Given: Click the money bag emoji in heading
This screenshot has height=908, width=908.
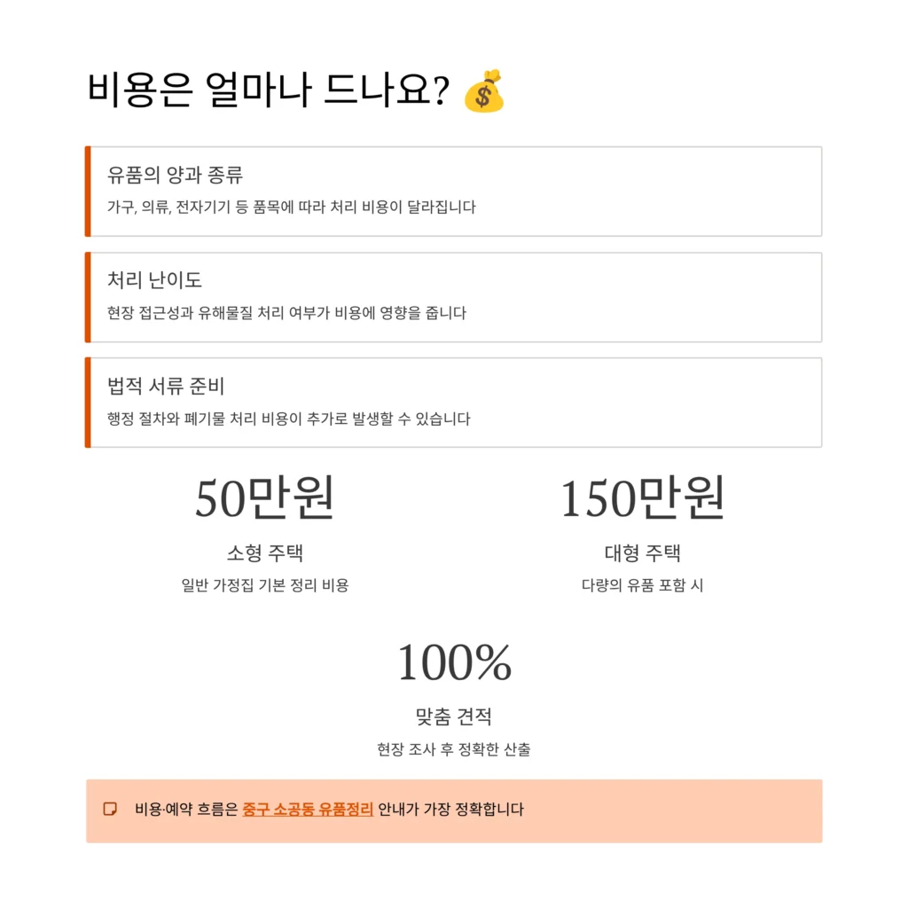Looking at the screenshot, I should coord(483,92).
